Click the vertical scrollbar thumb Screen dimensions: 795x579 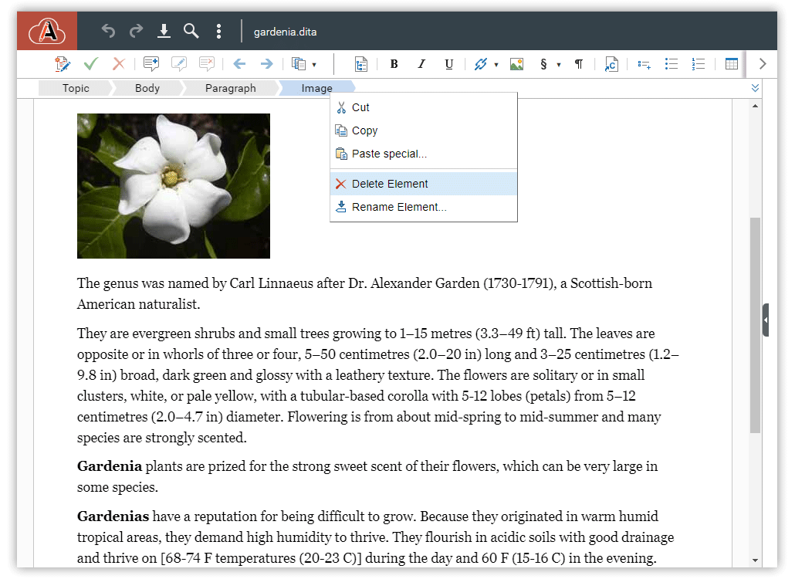(756, 325)
